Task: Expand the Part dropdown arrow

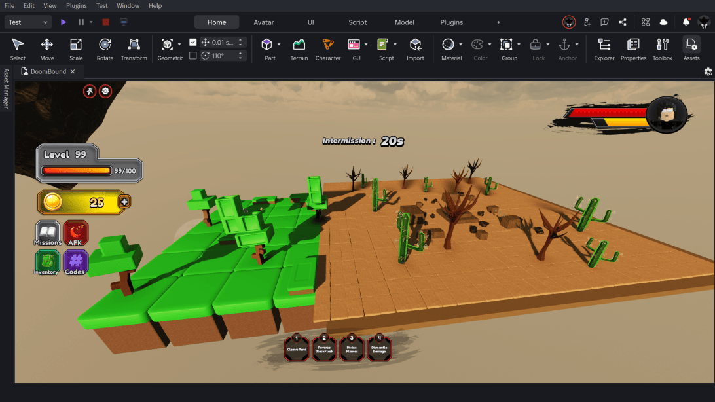Action: [279, 45]
